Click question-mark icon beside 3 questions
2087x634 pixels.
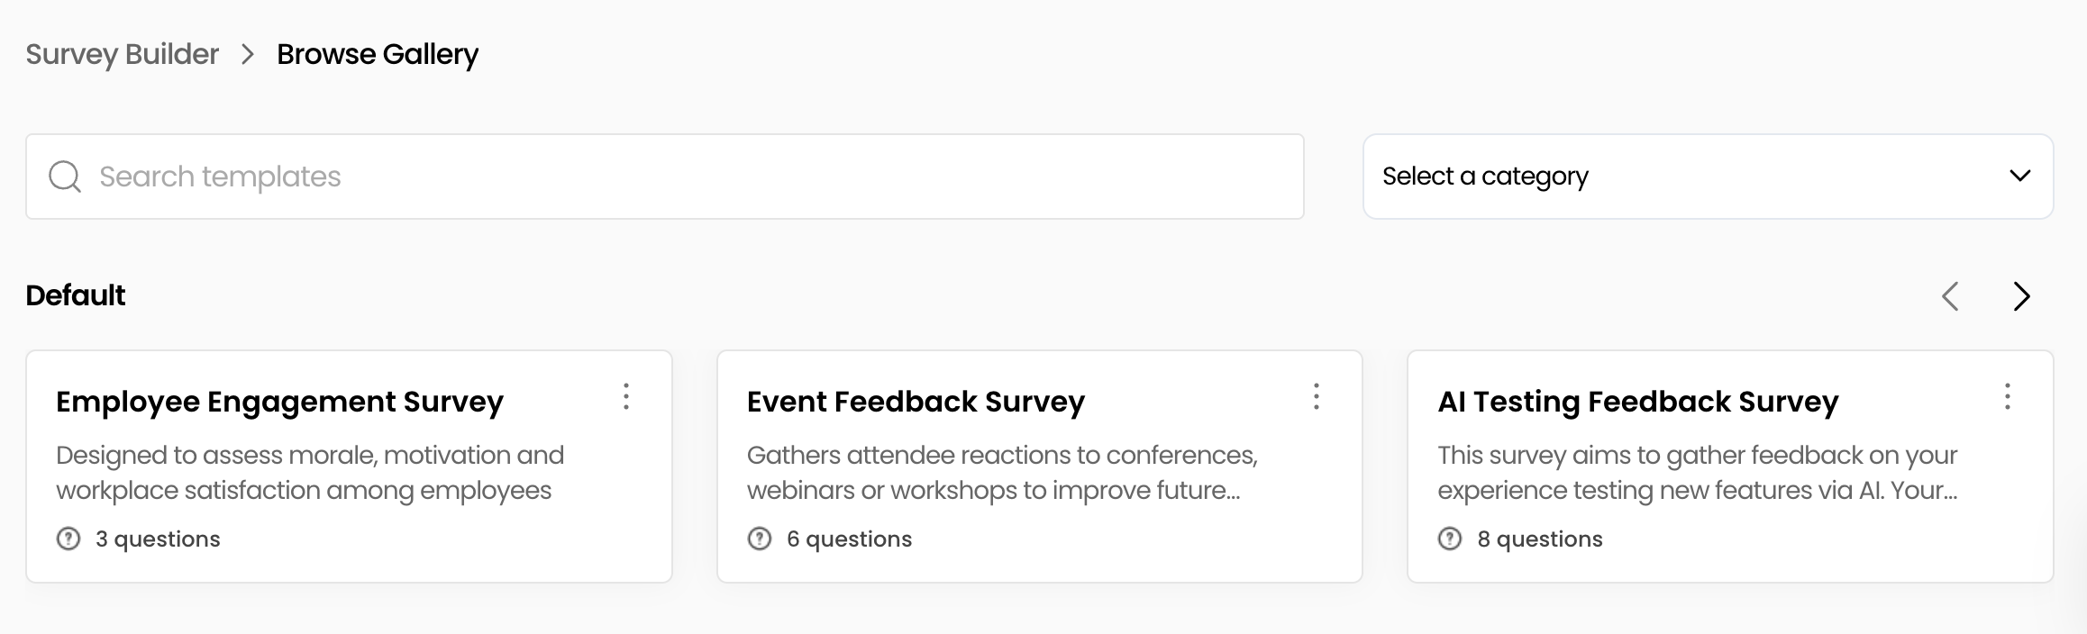pos(68,539)
